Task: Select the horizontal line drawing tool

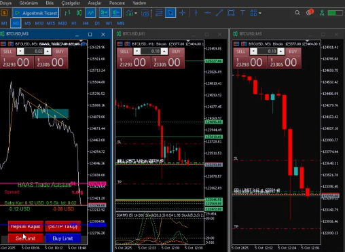Action: pos(208,13)
